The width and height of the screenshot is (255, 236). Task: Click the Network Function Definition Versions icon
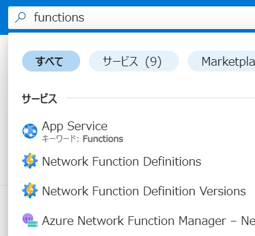[30, 190]
